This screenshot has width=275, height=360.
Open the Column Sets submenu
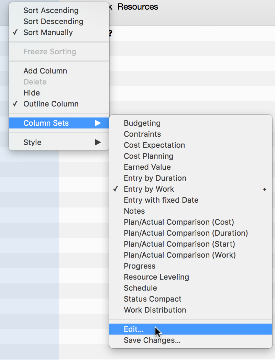pyautogui.click(x=59, y=123)
